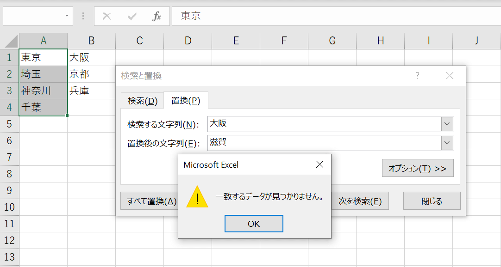Click the 検索する文字列 field containing 大阪
The width and height of the screenshot is (501, 267).
click(x=324, y=124)
